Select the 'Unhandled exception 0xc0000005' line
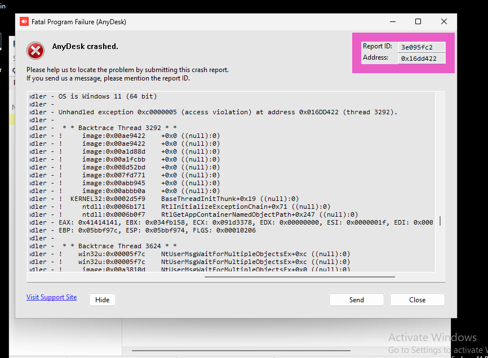This screenshot has width=488, height=358. point(214,112)
